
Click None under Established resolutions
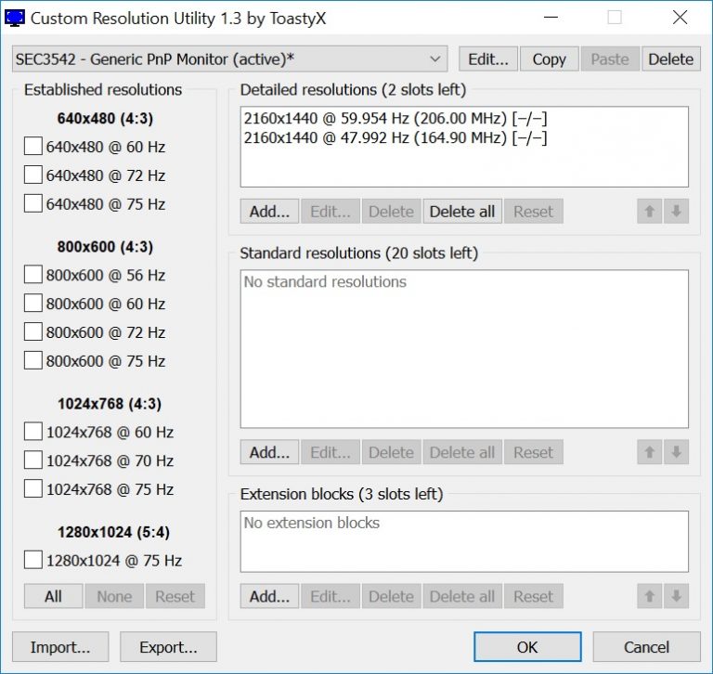tap(114, 596)
